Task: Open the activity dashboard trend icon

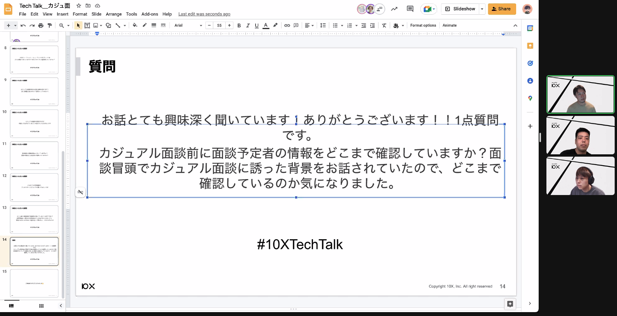Action: (394, 9)
